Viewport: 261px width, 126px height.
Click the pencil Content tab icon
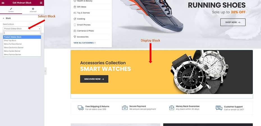11,9
